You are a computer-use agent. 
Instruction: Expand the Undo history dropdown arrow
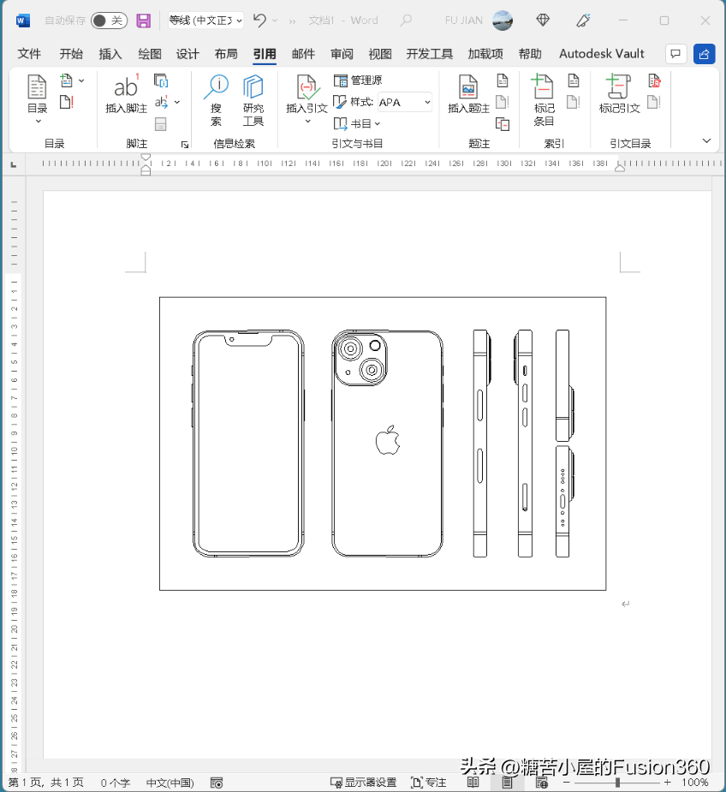click(x=275, y=21)
